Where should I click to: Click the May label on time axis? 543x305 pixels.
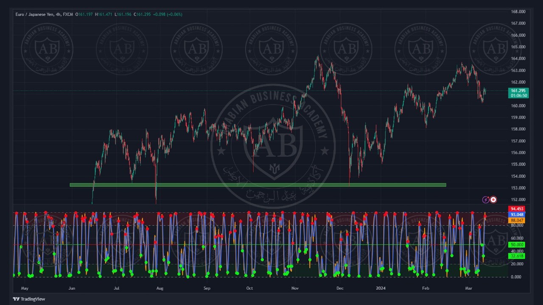click(25, 288)
